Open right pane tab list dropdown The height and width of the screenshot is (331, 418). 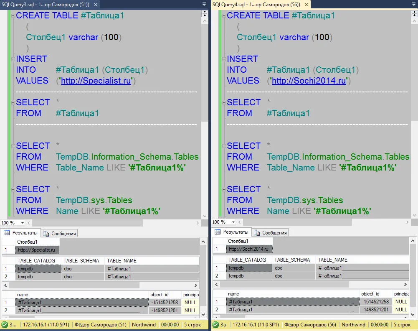tap(415, 4)
